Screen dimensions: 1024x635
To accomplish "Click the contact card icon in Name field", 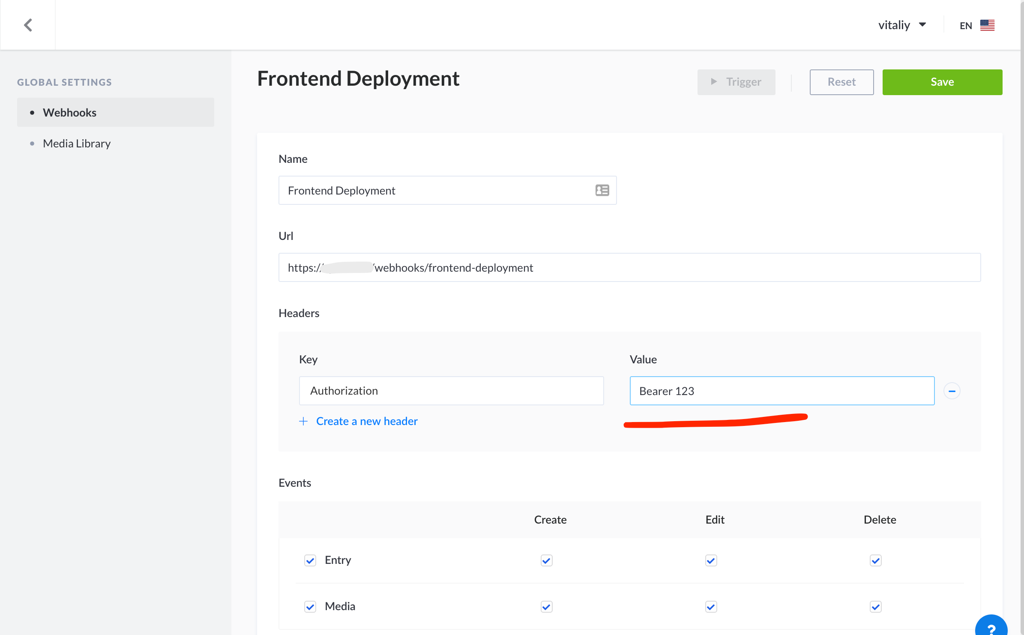I will pyautogui.click(x=602, y=190).
